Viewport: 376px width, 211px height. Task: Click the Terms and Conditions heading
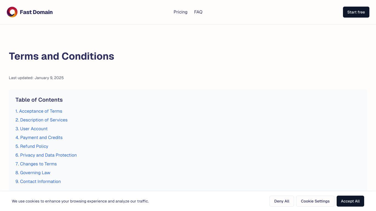pos(61,56)
